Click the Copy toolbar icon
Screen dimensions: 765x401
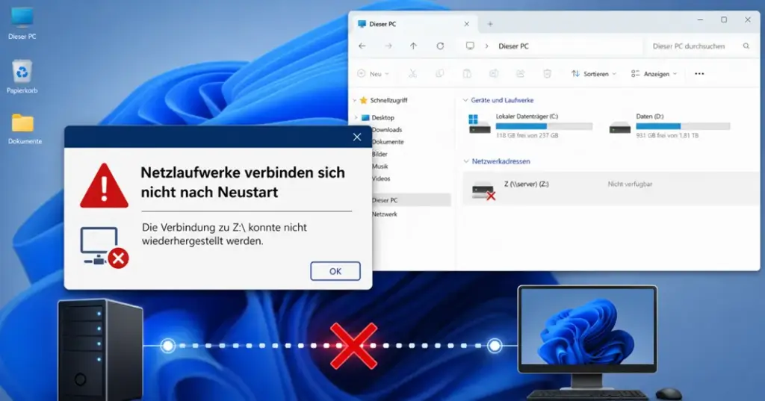tap(439, 74)
